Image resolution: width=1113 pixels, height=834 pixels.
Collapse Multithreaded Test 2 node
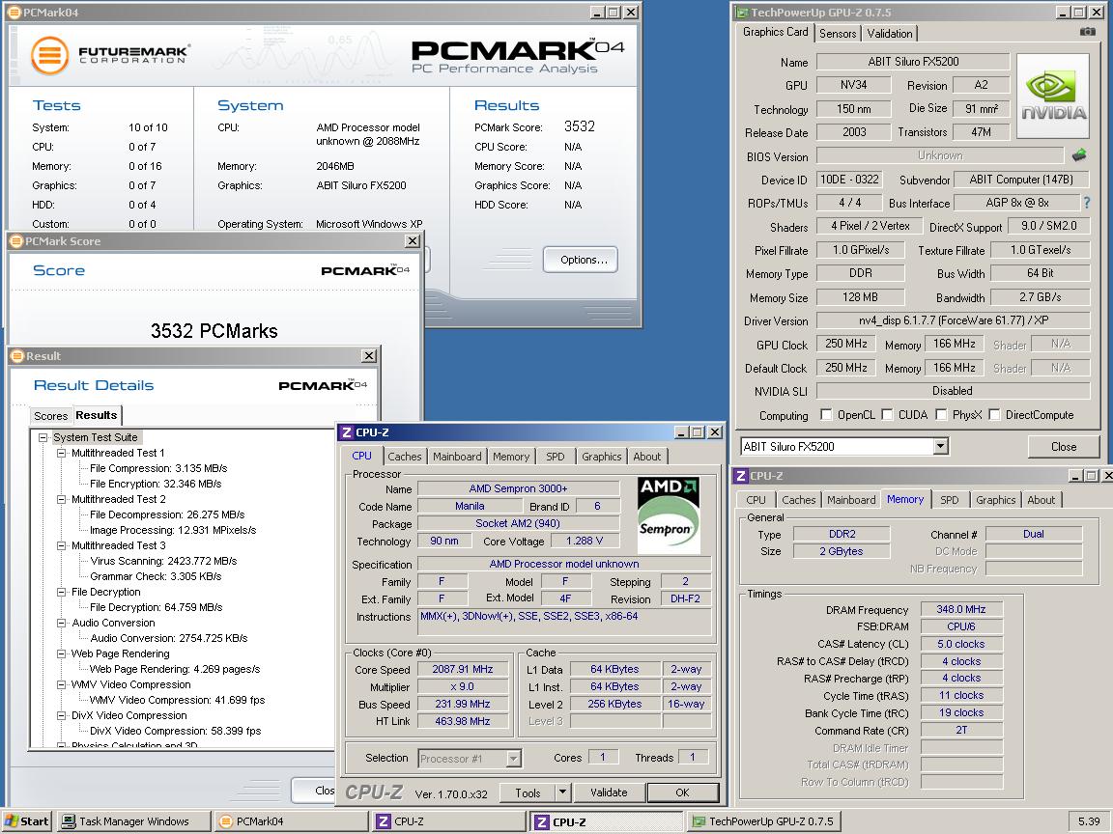pos(61,499)
